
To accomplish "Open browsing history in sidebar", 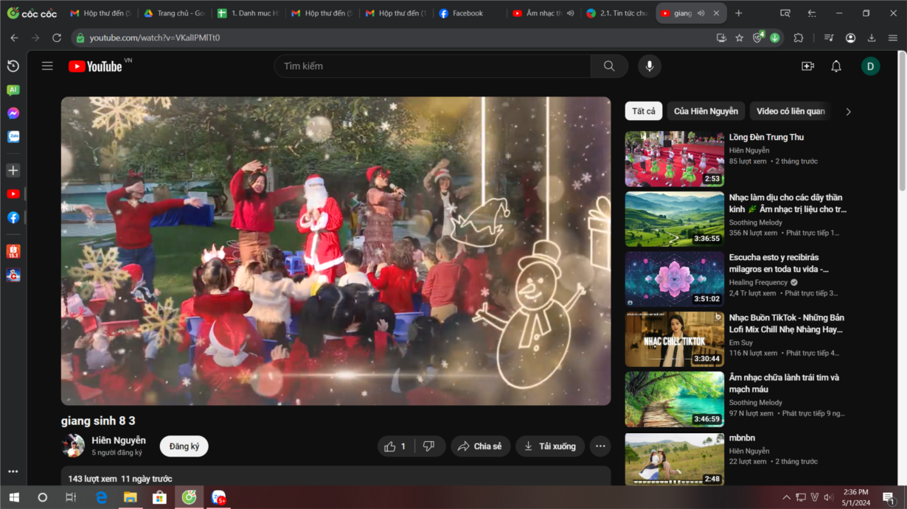I will [13, 66].
